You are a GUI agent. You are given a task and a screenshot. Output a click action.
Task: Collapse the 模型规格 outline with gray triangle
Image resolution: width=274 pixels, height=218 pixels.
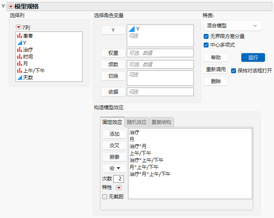(3, 6)
